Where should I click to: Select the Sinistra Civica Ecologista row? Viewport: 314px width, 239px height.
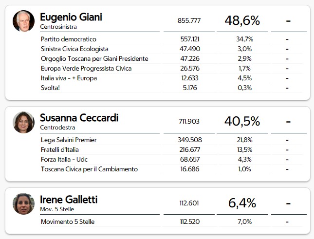tap(172, 49)
